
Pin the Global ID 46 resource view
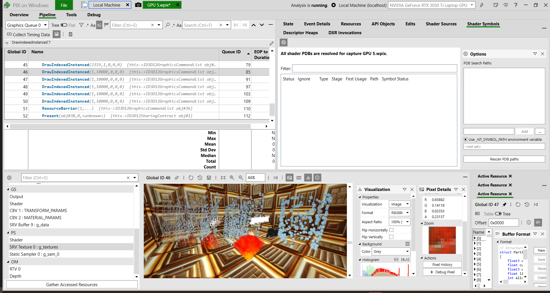[x=177, y=178]
